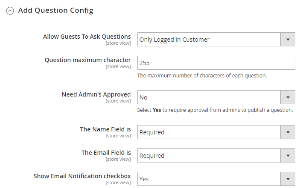Click the Need Admin's Approved dropdown arrow
Screen dimensions: 300x188
point(288,97)
